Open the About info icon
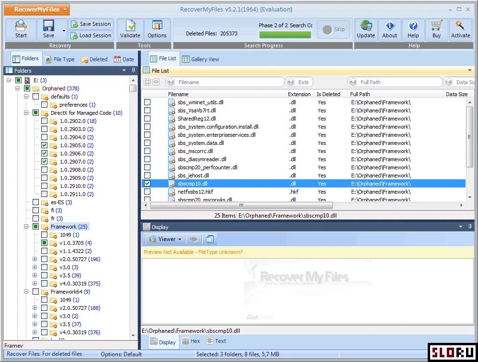The image size is (478, 362). [x=389, y=26]
